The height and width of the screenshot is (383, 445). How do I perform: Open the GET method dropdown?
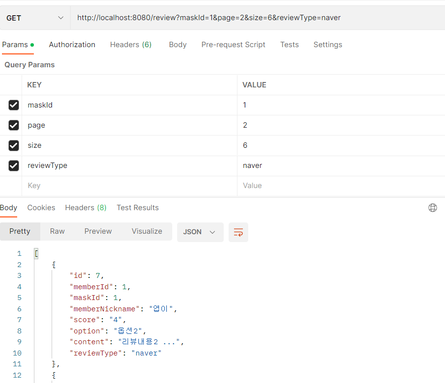click(35, 18)
